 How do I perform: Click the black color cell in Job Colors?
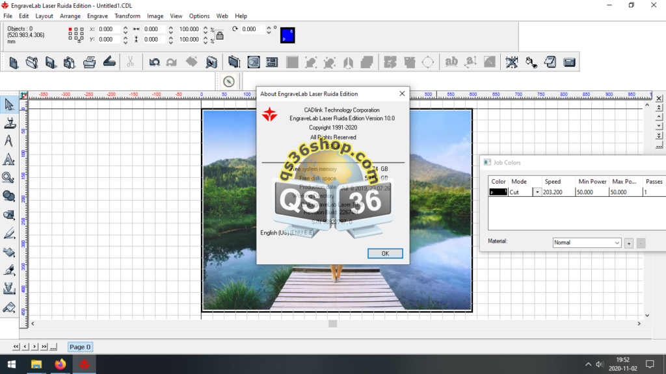pyautogui.click(x=498, y=192)
